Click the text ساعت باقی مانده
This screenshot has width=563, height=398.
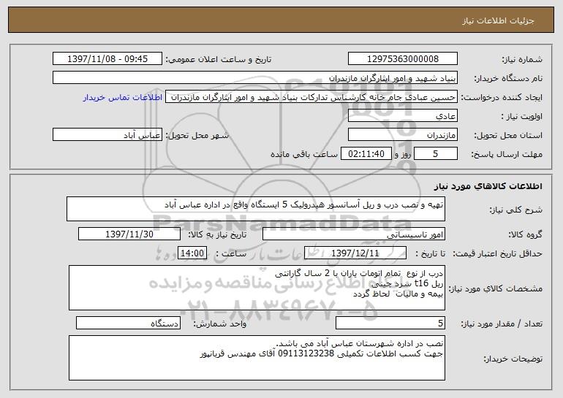pos(303,155)
